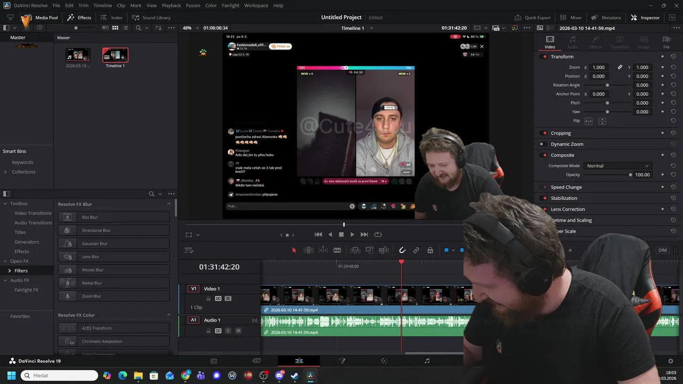Toggle timeline Snapping magnet icon
Image resolution: width=683 pixels, height=384 pixels.
click(x=402, y=250)
